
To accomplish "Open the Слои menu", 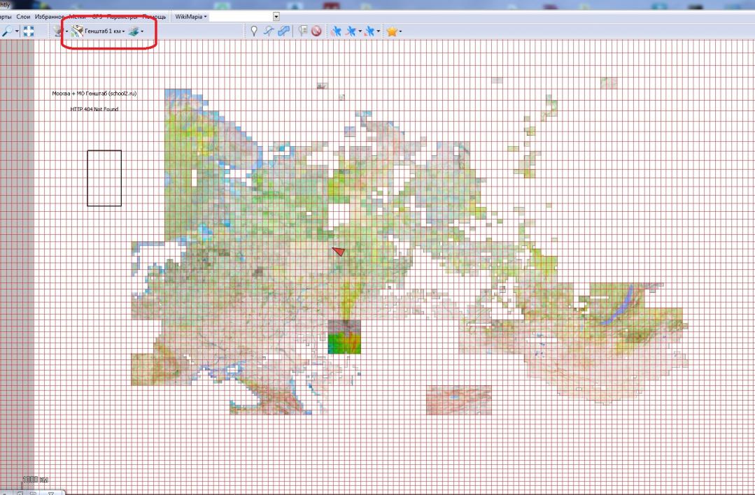I will pos(23,16).
